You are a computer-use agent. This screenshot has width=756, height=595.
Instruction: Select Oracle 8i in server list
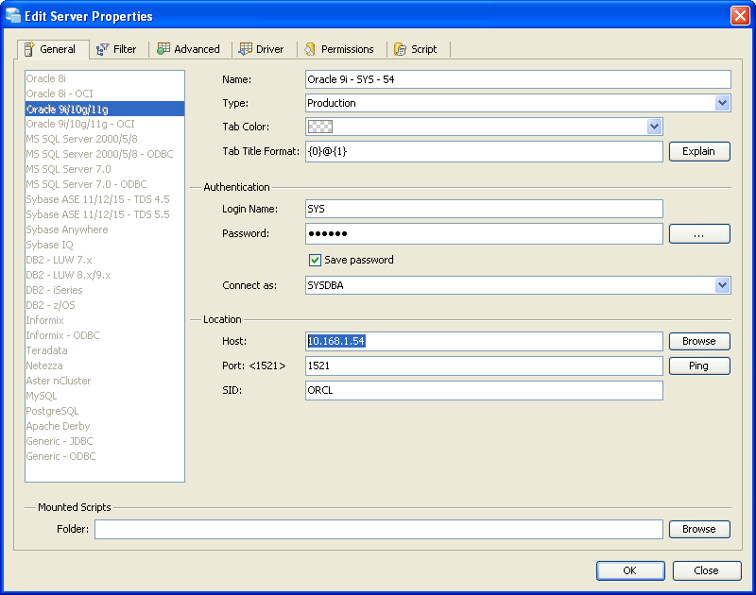point(105,78)
